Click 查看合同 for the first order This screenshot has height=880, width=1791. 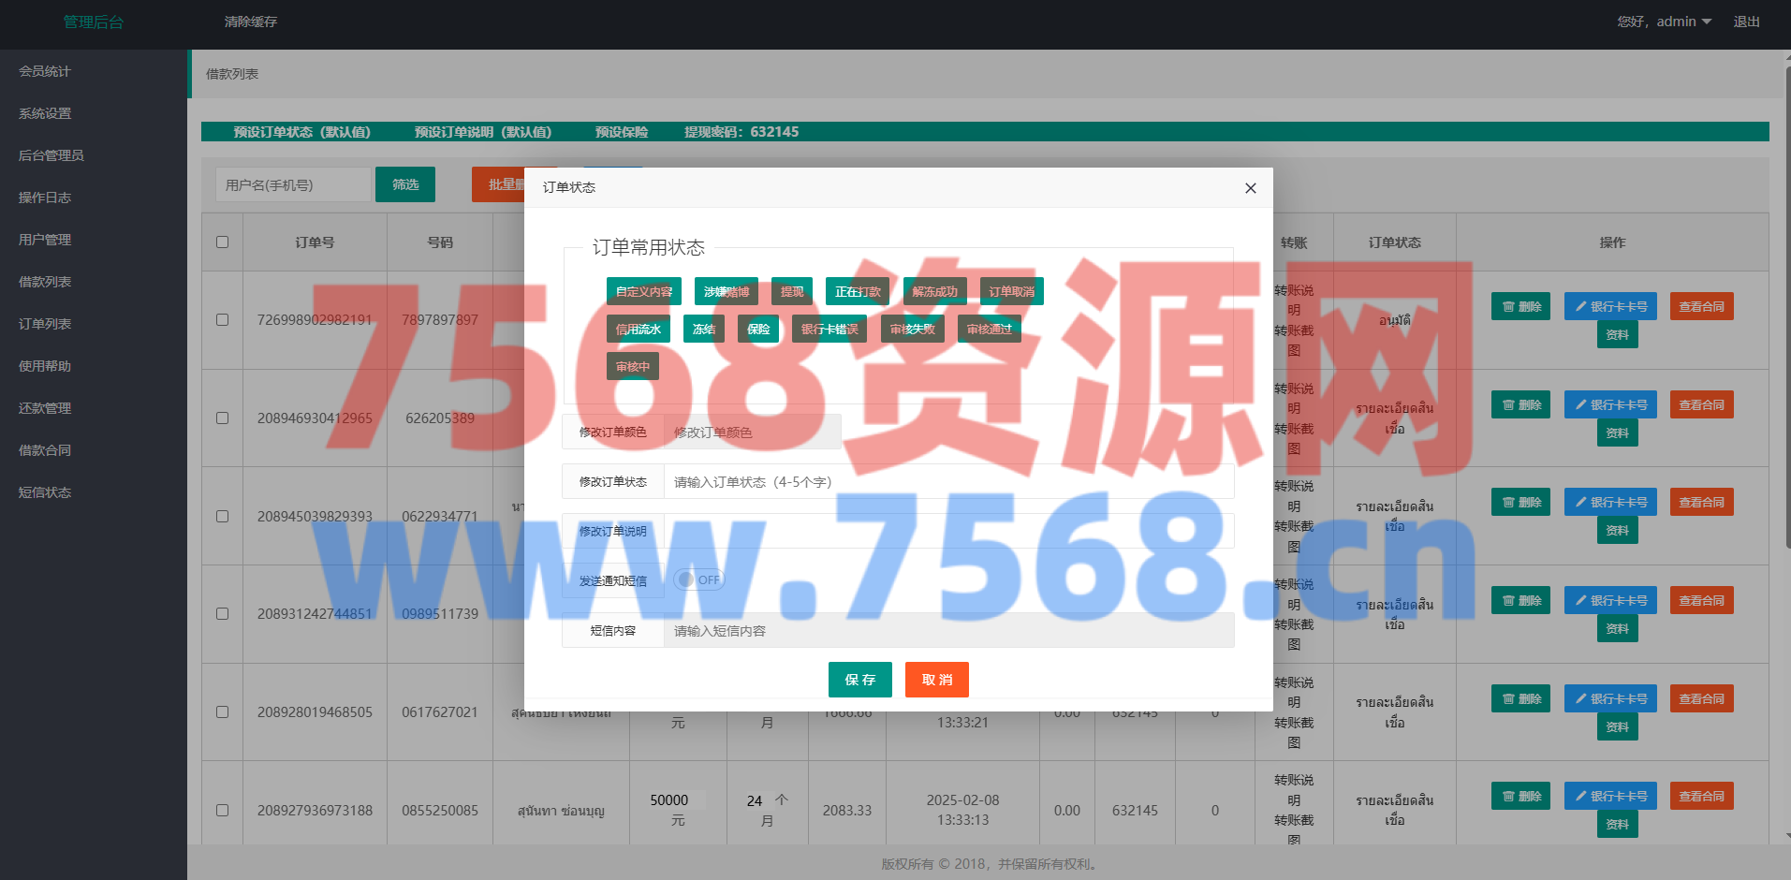1700,307
